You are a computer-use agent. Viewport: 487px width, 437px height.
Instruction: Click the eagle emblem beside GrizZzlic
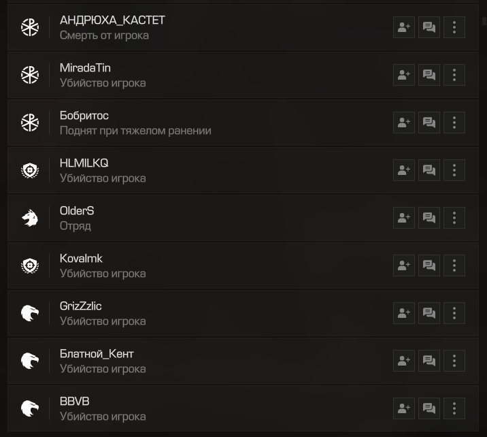pyautogui.click(x=30, y=313)
